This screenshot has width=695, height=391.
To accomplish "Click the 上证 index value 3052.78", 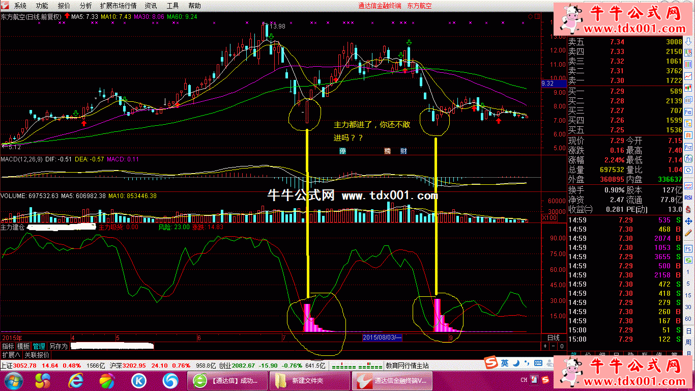I will tap(25, 366).
